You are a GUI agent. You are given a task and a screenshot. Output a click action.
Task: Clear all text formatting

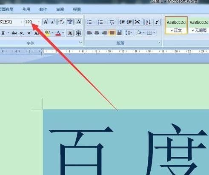point(61,22)
